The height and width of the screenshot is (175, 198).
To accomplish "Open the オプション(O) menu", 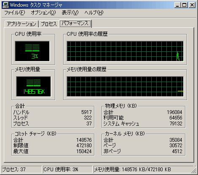I will [43, 13].
